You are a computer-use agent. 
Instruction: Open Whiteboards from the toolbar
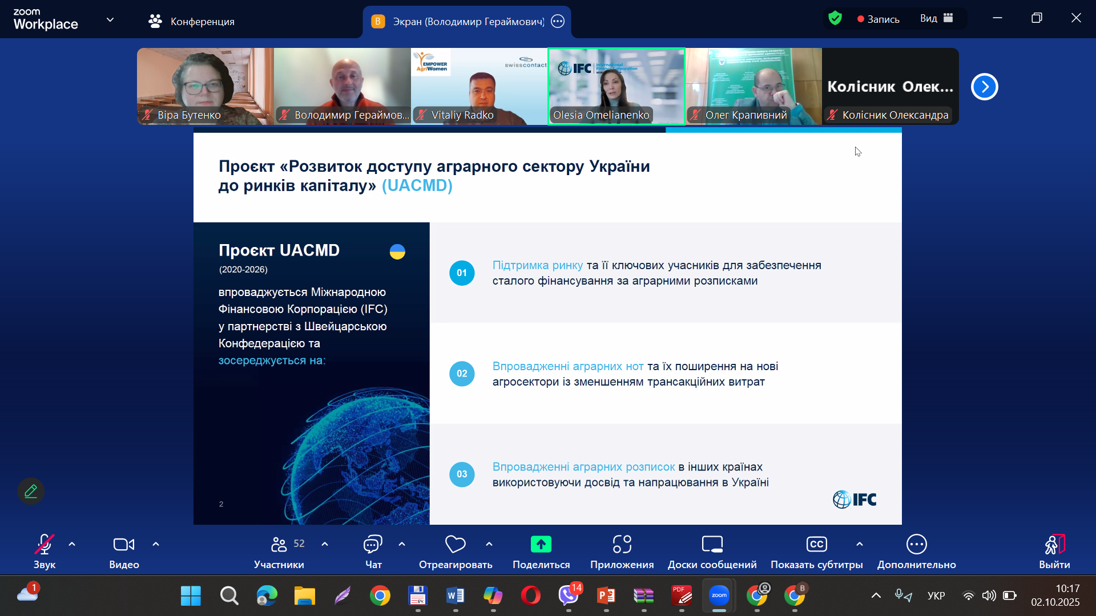click(712, 545)
